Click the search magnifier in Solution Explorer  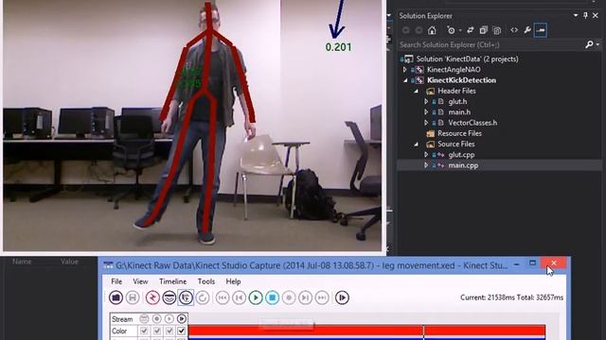click(x=589, y=44)
